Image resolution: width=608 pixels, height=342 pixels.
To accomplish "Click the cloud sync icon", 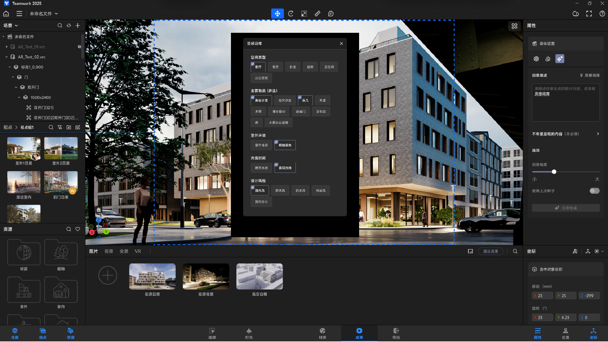I will pos(575,14).
